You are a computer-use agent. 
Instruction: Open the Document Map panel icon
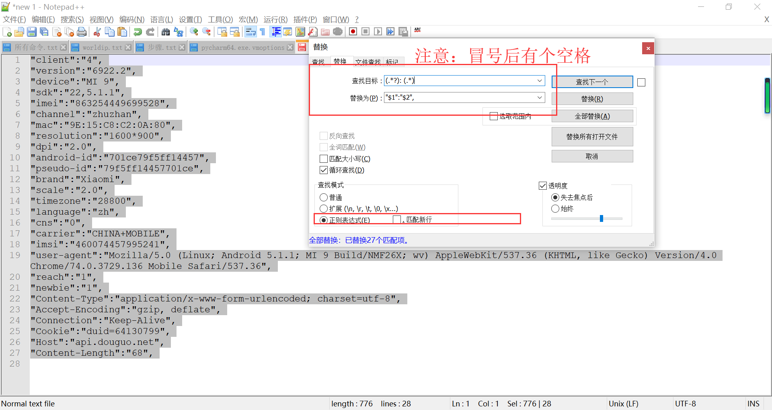(x=300, y=32)
